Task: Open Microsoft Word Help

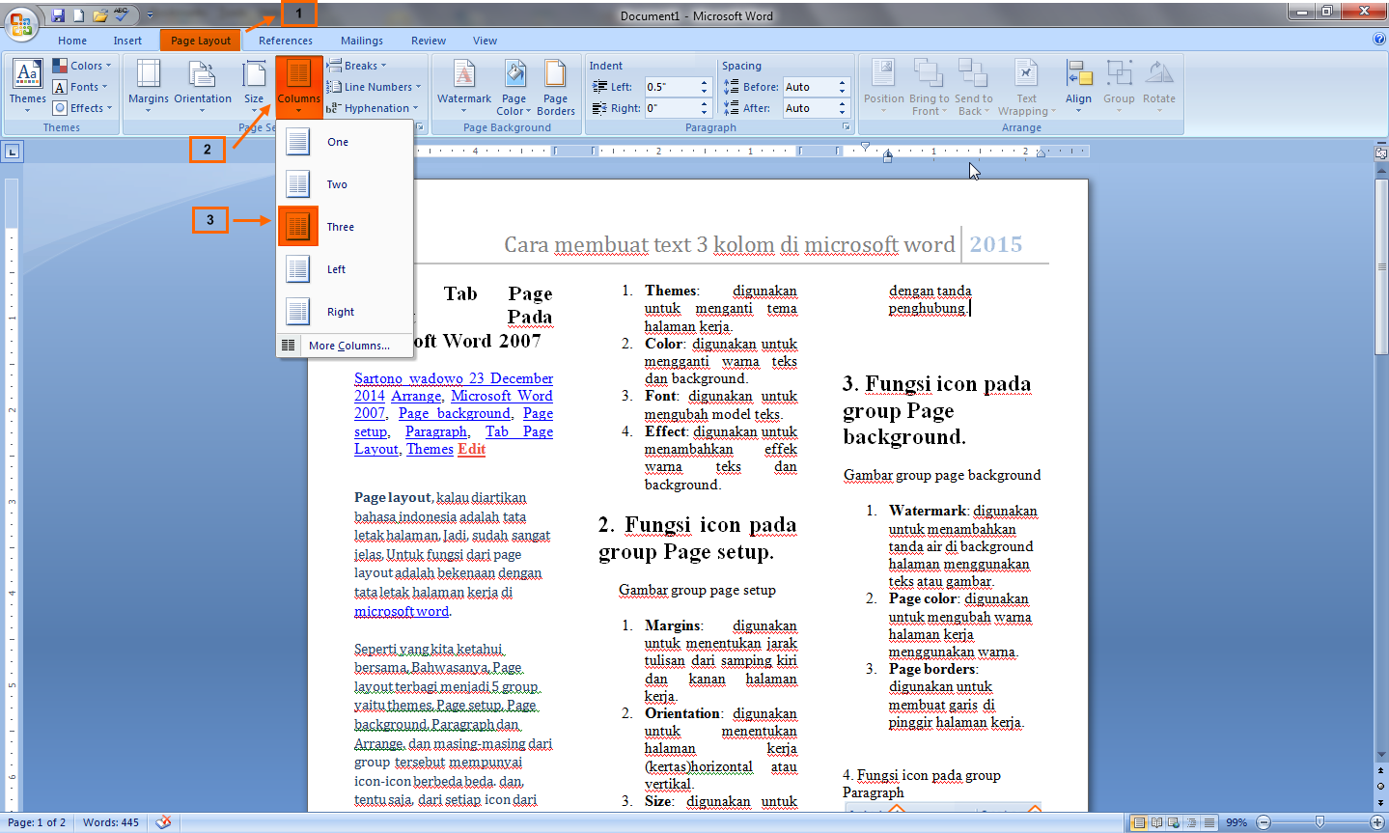Action: tap(1379, 40)
